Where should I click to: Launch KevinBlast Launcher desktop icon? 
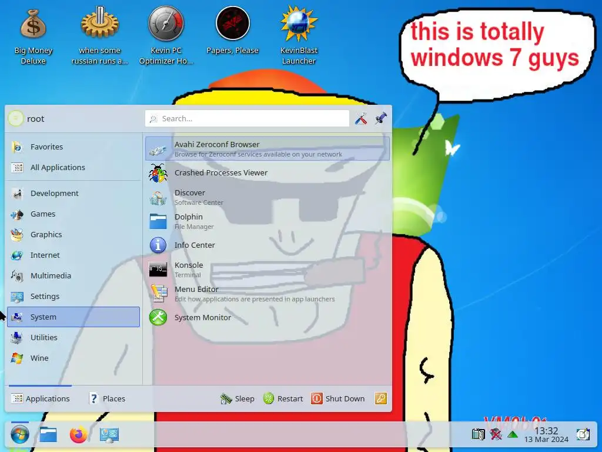pyautogui.click(x=299, y=35)
